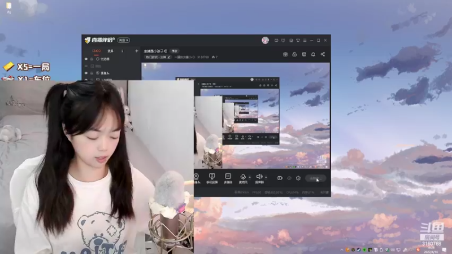
Task: Click room number 3160768 in the header
Action: pyautogui.click(x=203, y=57)
